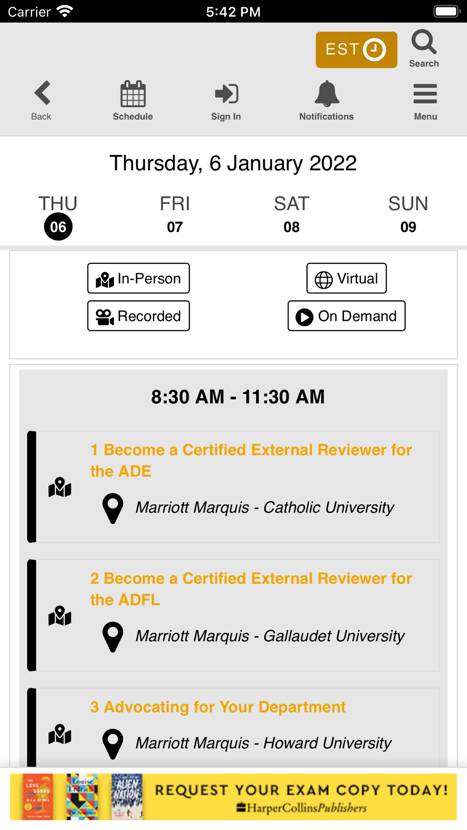Toggle the On Demand filter
Screen dimensions: 467x830
[x=347, y=316]
